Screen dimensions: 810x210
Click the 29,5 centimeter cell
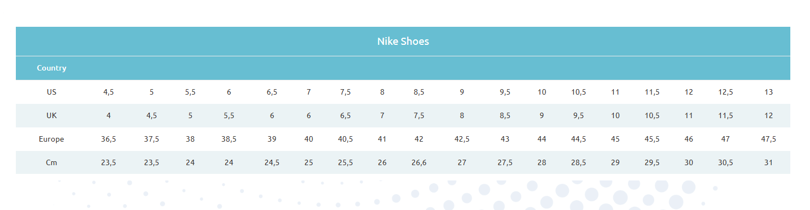pos(651,163)
